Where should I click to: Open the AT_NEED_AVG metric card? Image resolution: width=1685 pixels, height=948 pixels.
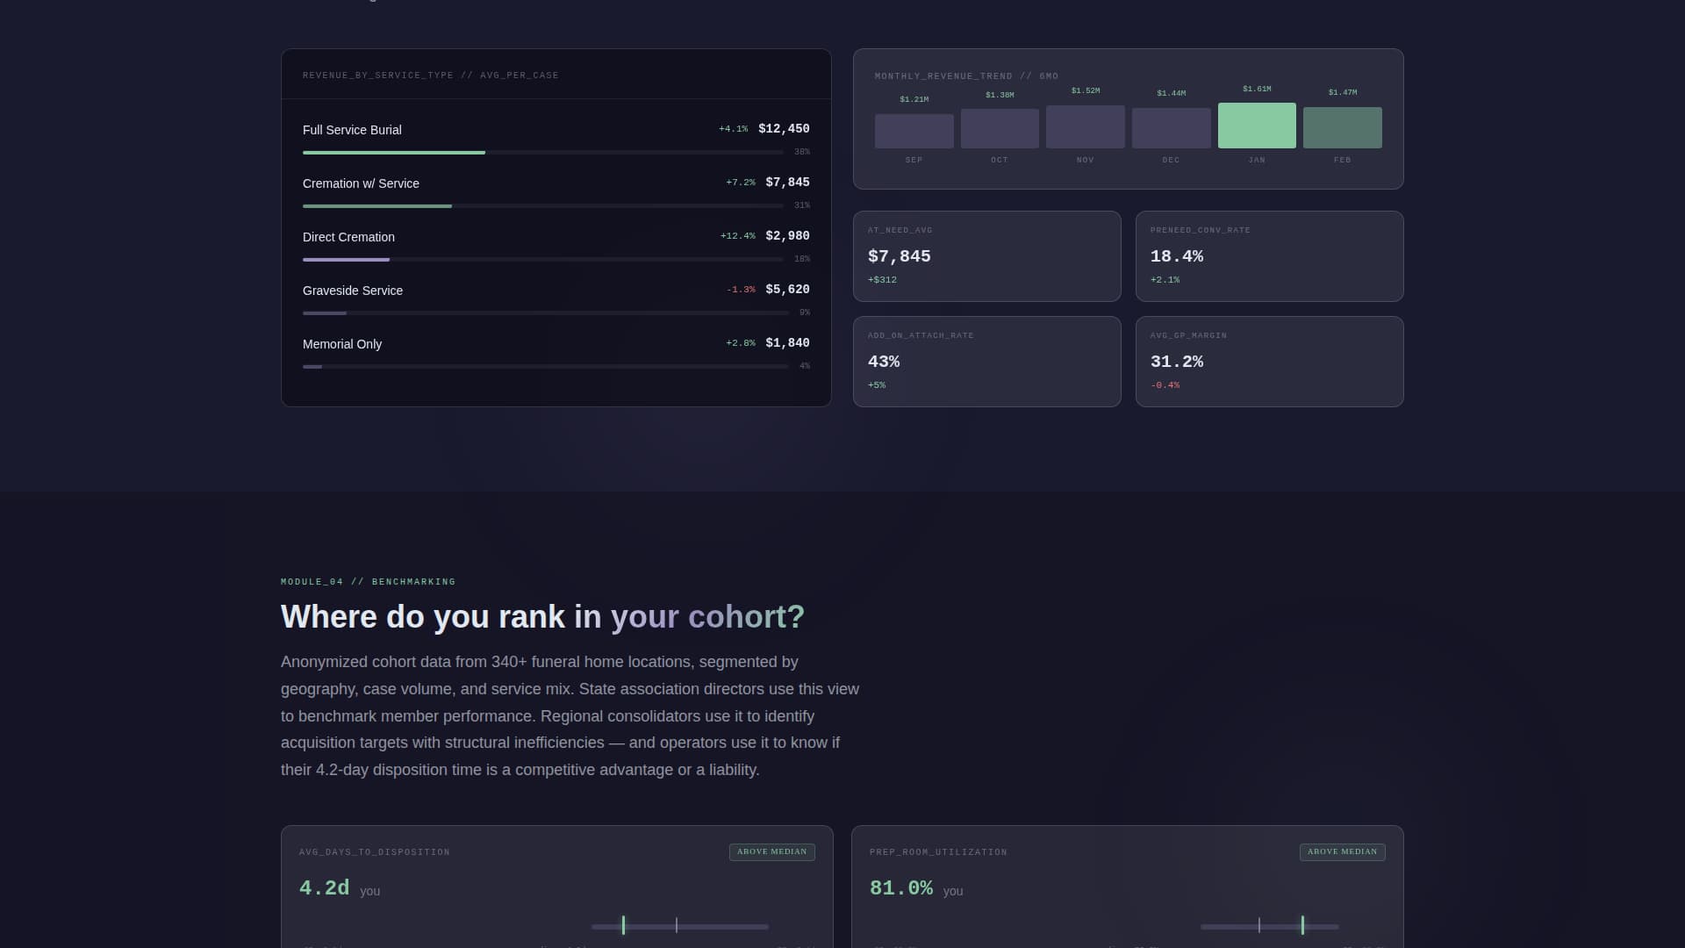(987, 256)
